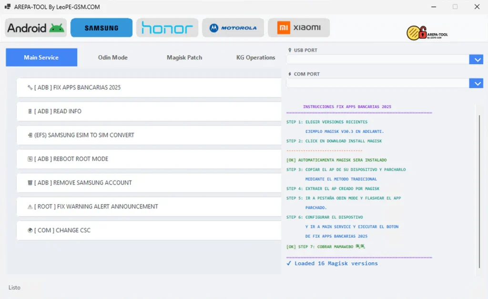Image resolution: width=488 pixels, height=299 pixels.
Task: Go to the Magisk Patch tab
Action: pyautogui.click(x=184, y=58)
